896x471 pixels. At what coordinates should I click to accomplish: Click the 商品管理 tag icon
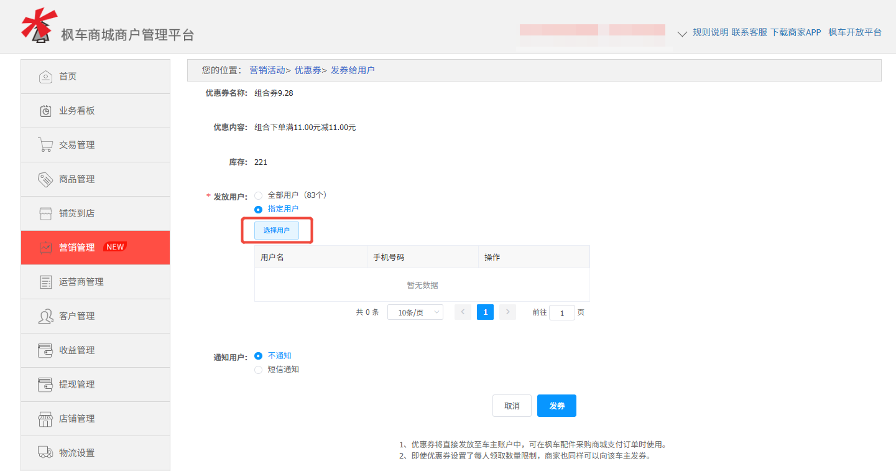[x=45, y=179]
